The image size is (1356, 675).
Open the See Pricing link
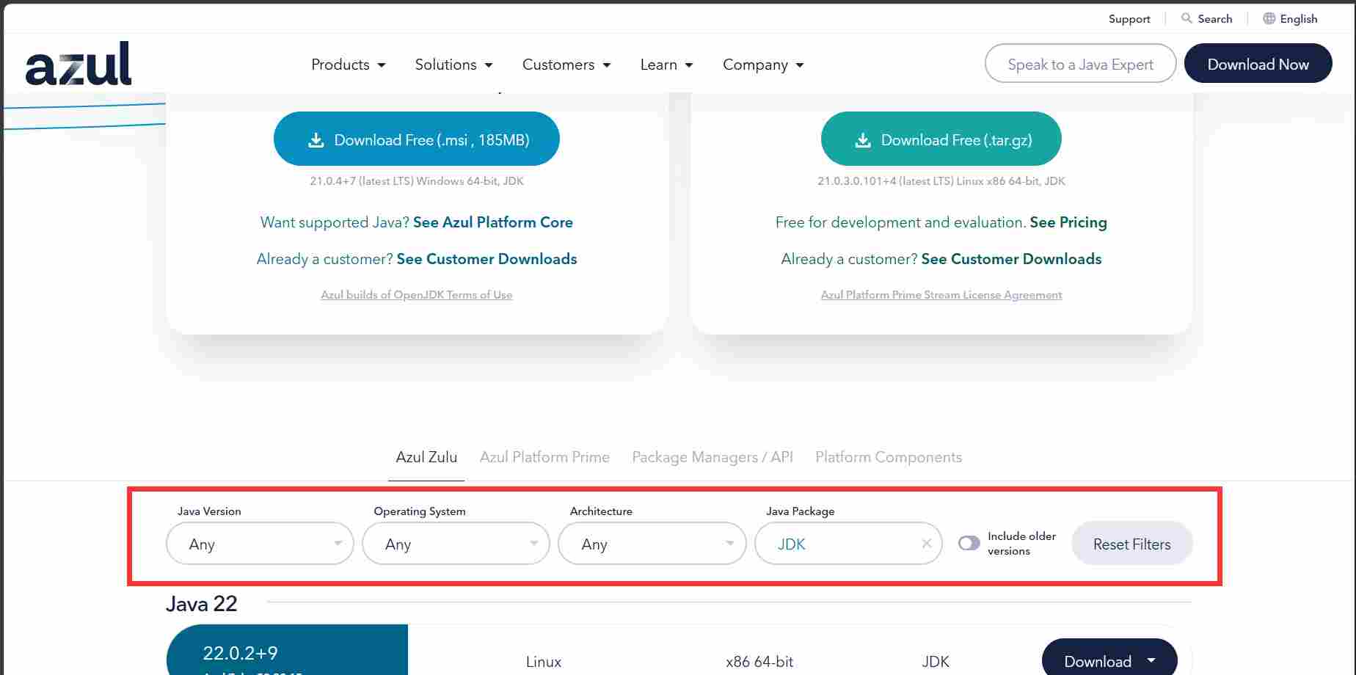(1068, 222)
